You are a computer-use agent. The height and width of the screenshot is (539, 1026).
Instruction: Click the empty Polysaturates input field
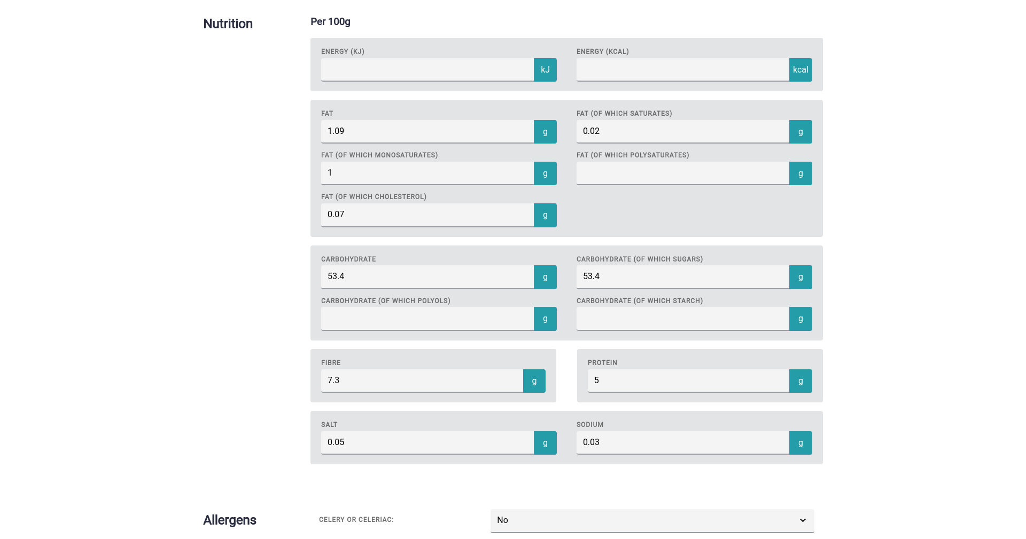point(682,173)
